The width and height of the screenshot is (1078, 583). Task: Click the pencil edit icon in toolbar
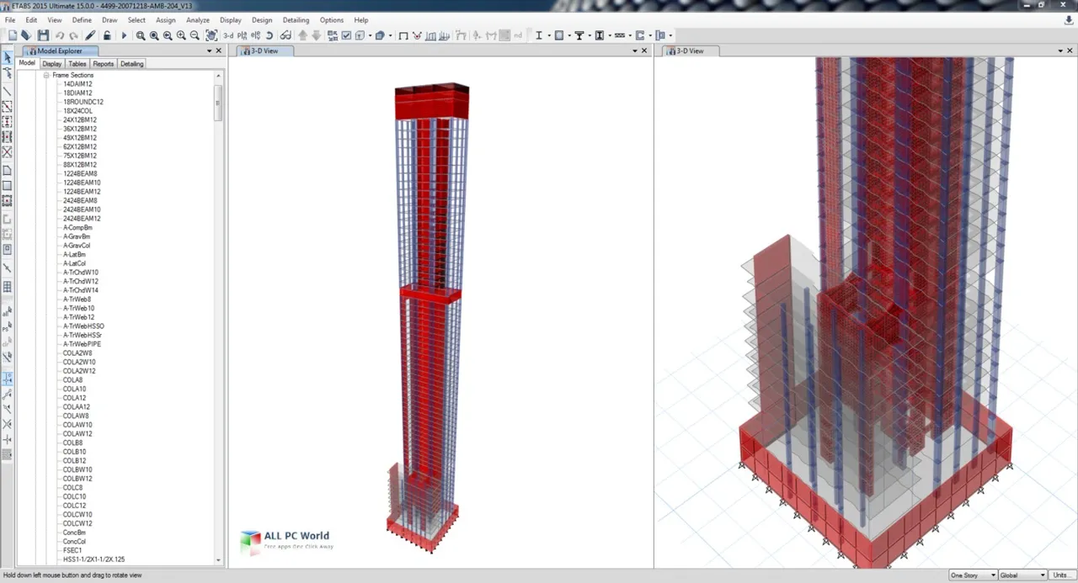point(89,35)
